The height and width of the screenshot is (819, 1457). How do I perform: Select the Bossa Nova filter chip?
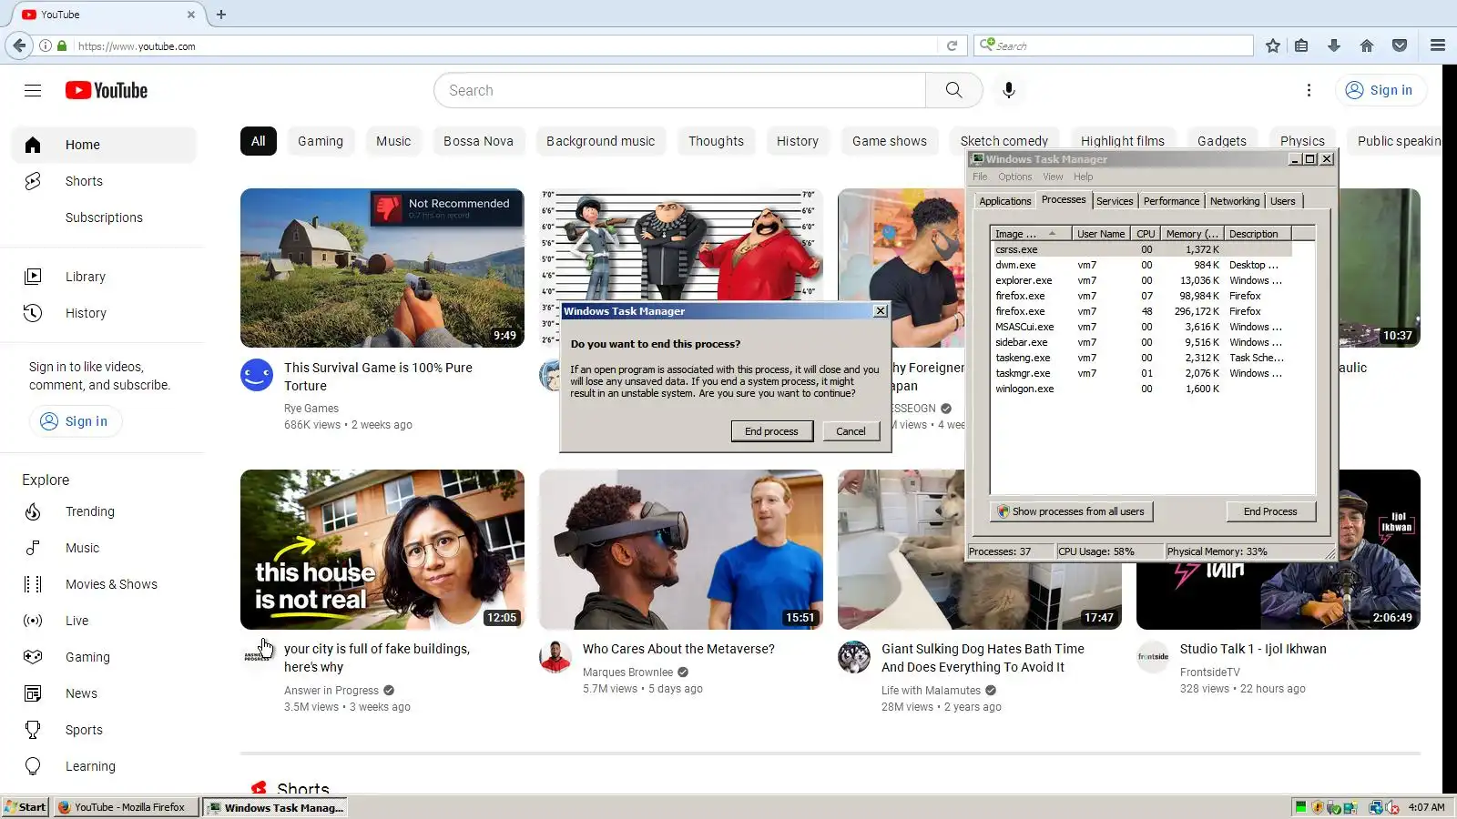tap(478, 141)
